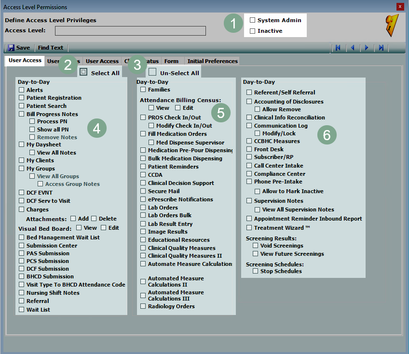The width and height of the screenshot is (409, 354).
Task: Go to the previous record arrow
Action: coord(353,48)
